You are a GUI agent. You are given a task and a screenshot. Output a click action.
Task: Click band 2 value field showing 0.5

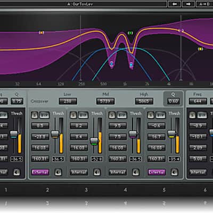[x=40, y=126]
